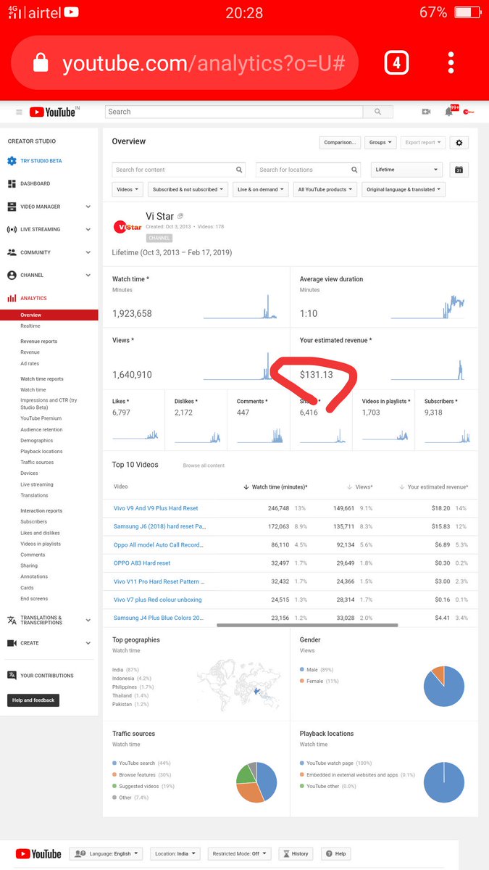The height and width of the screenshot is (870, 489).
Task: Open the Audience retention report
Action: click(41, 429)
